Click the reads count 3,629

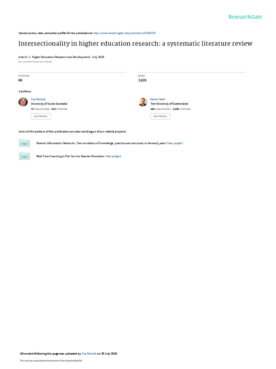point(142,80)
